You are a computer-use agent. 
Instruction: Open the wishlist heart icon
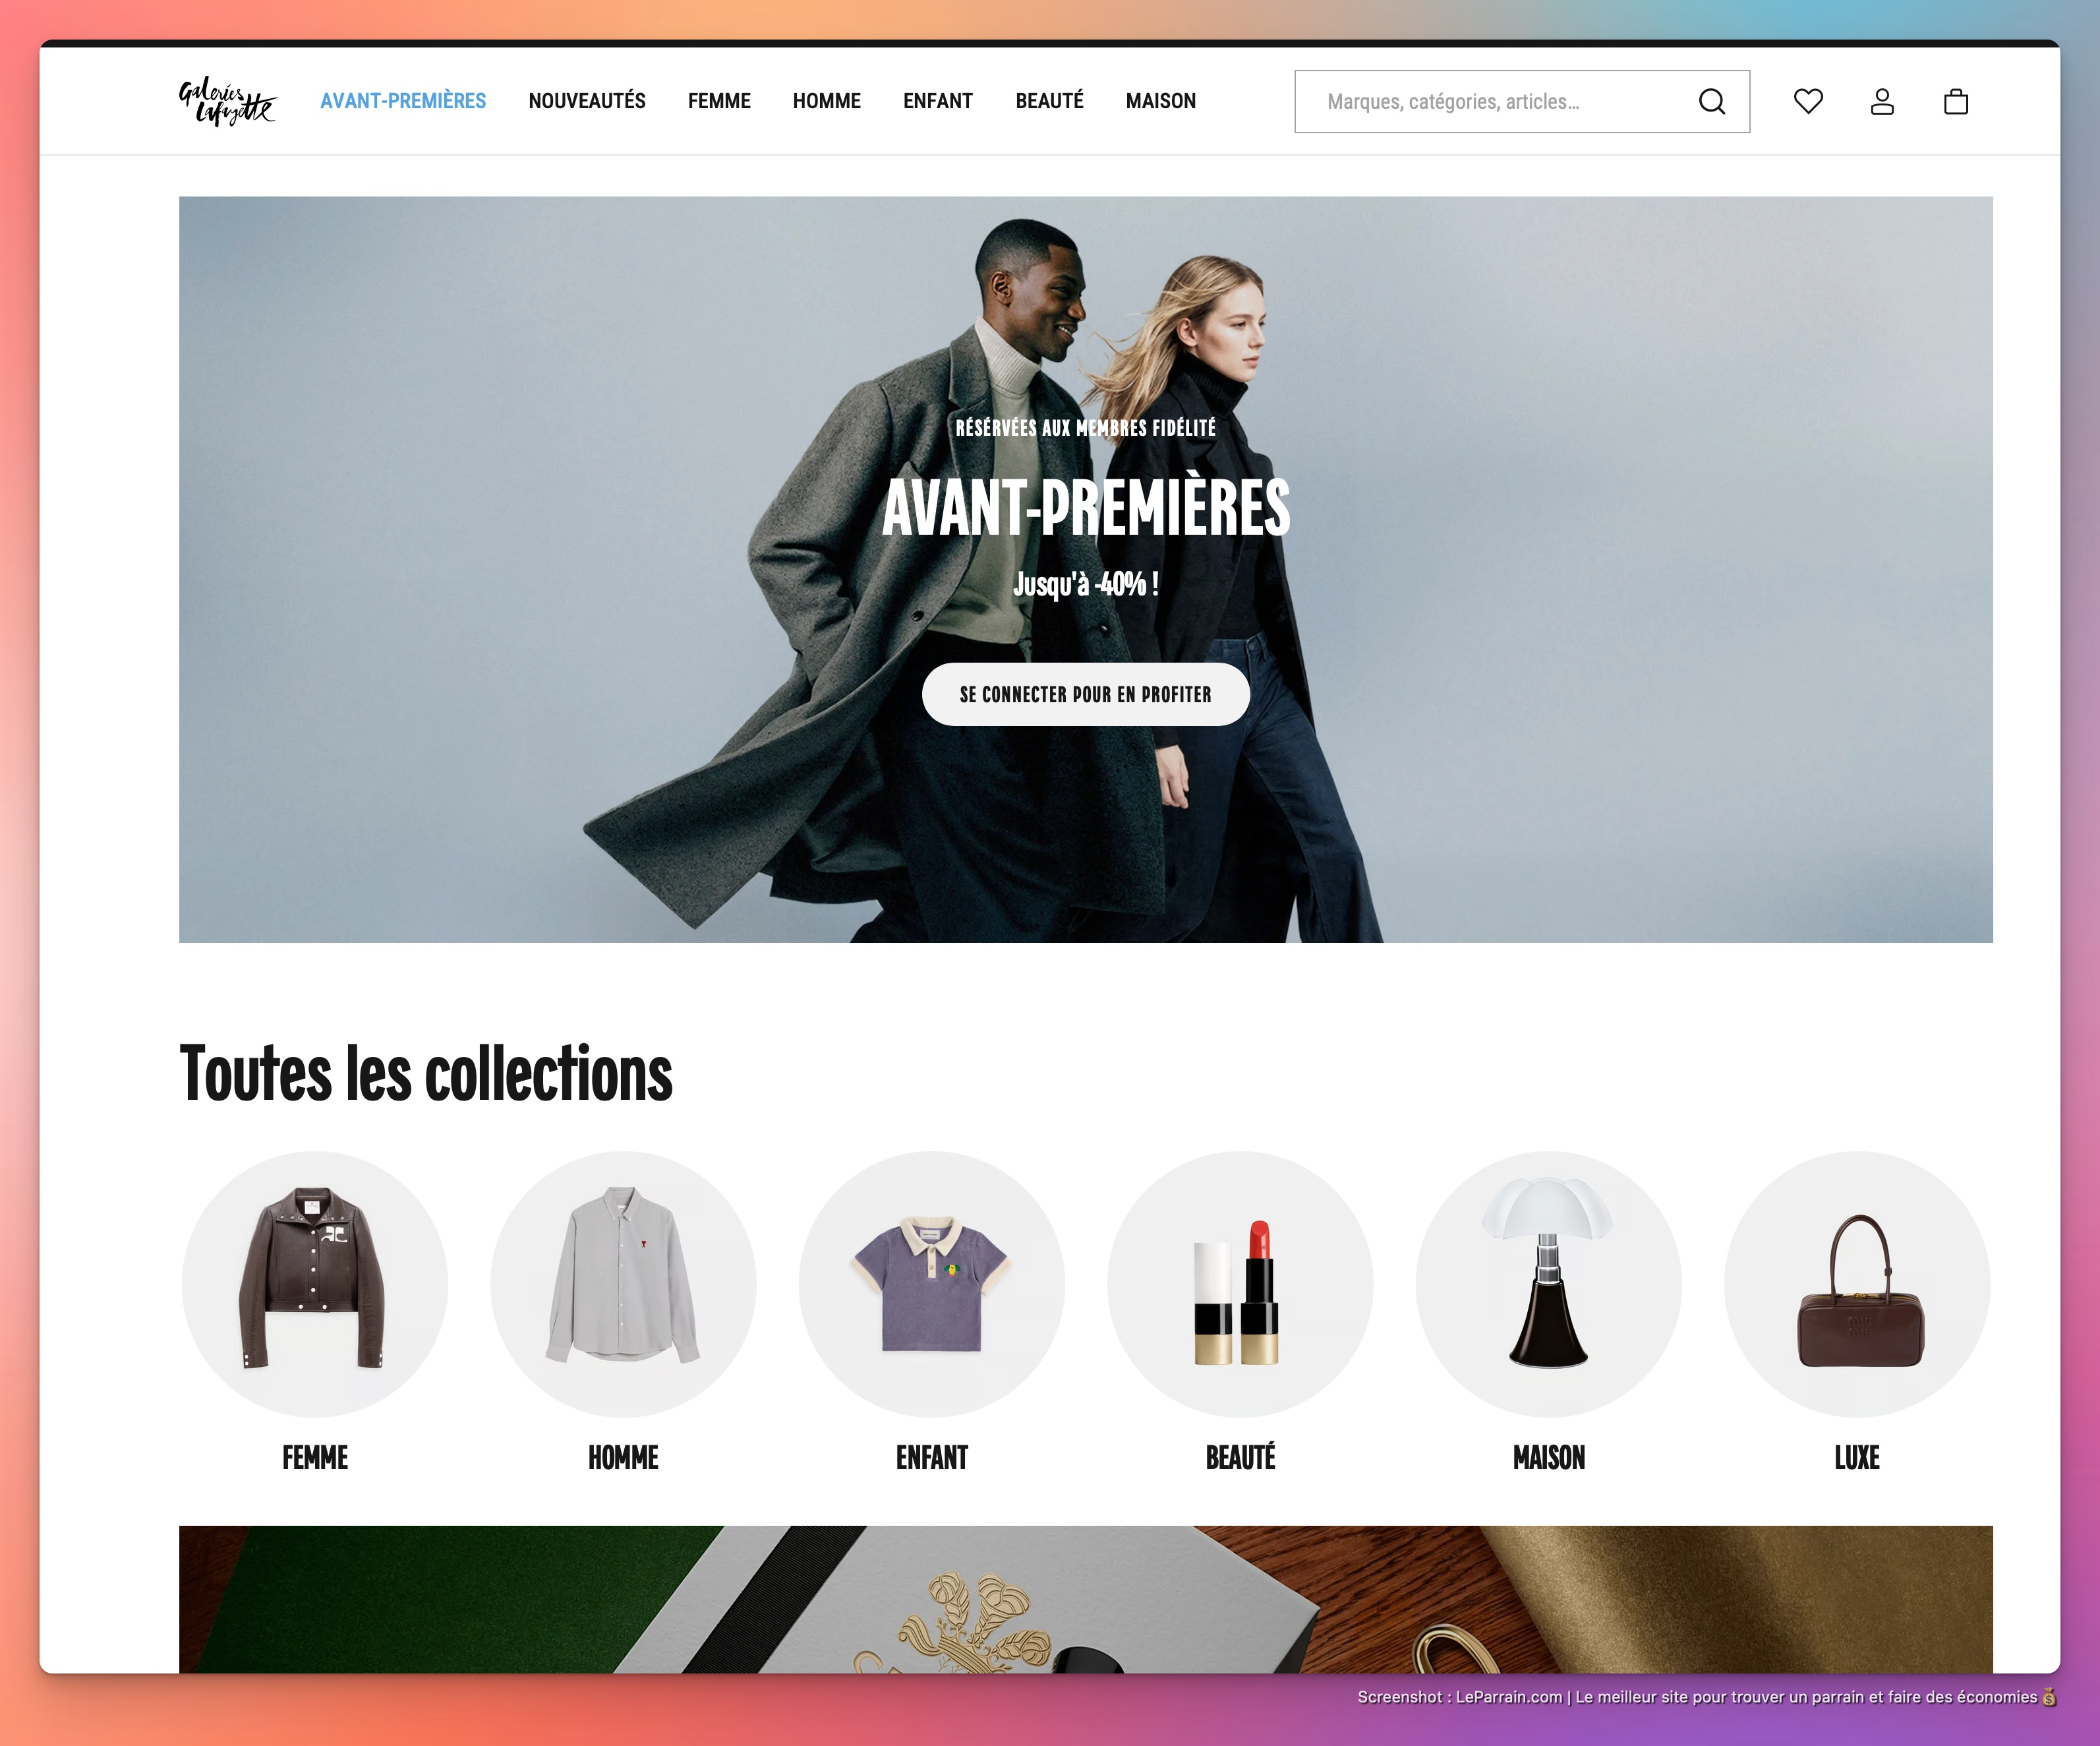(x=1808, y=101)
